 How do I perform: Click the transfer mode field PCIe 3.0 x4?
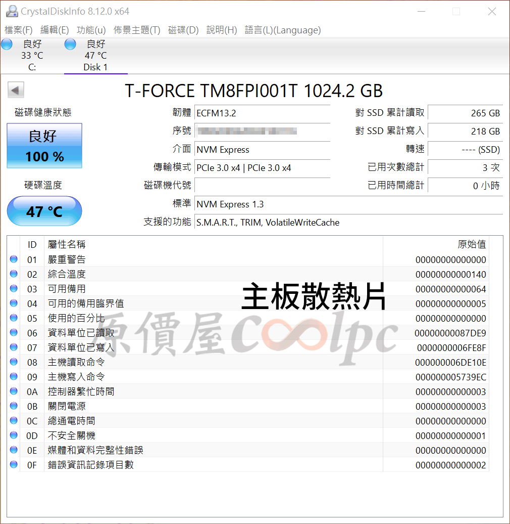(262, 167)
